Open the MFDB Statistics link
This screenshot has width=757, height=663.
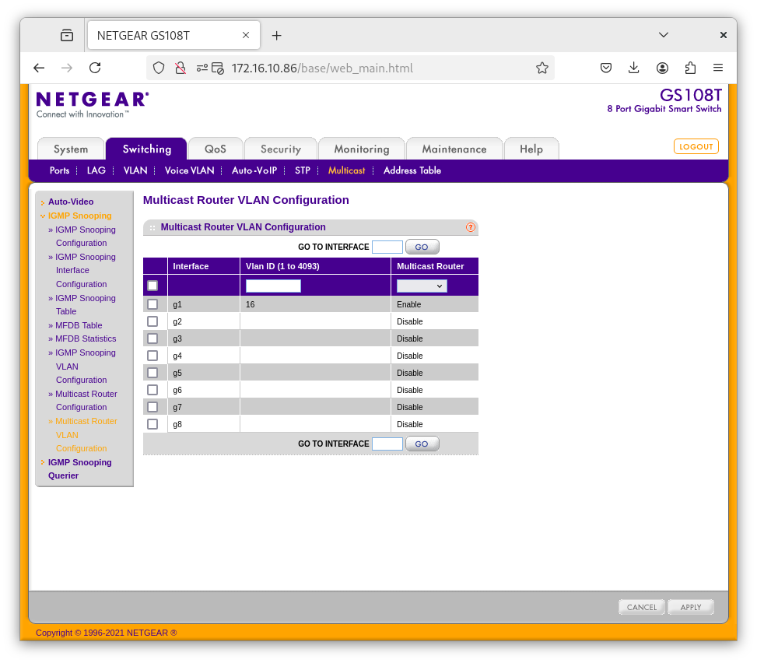coord(86,339)
